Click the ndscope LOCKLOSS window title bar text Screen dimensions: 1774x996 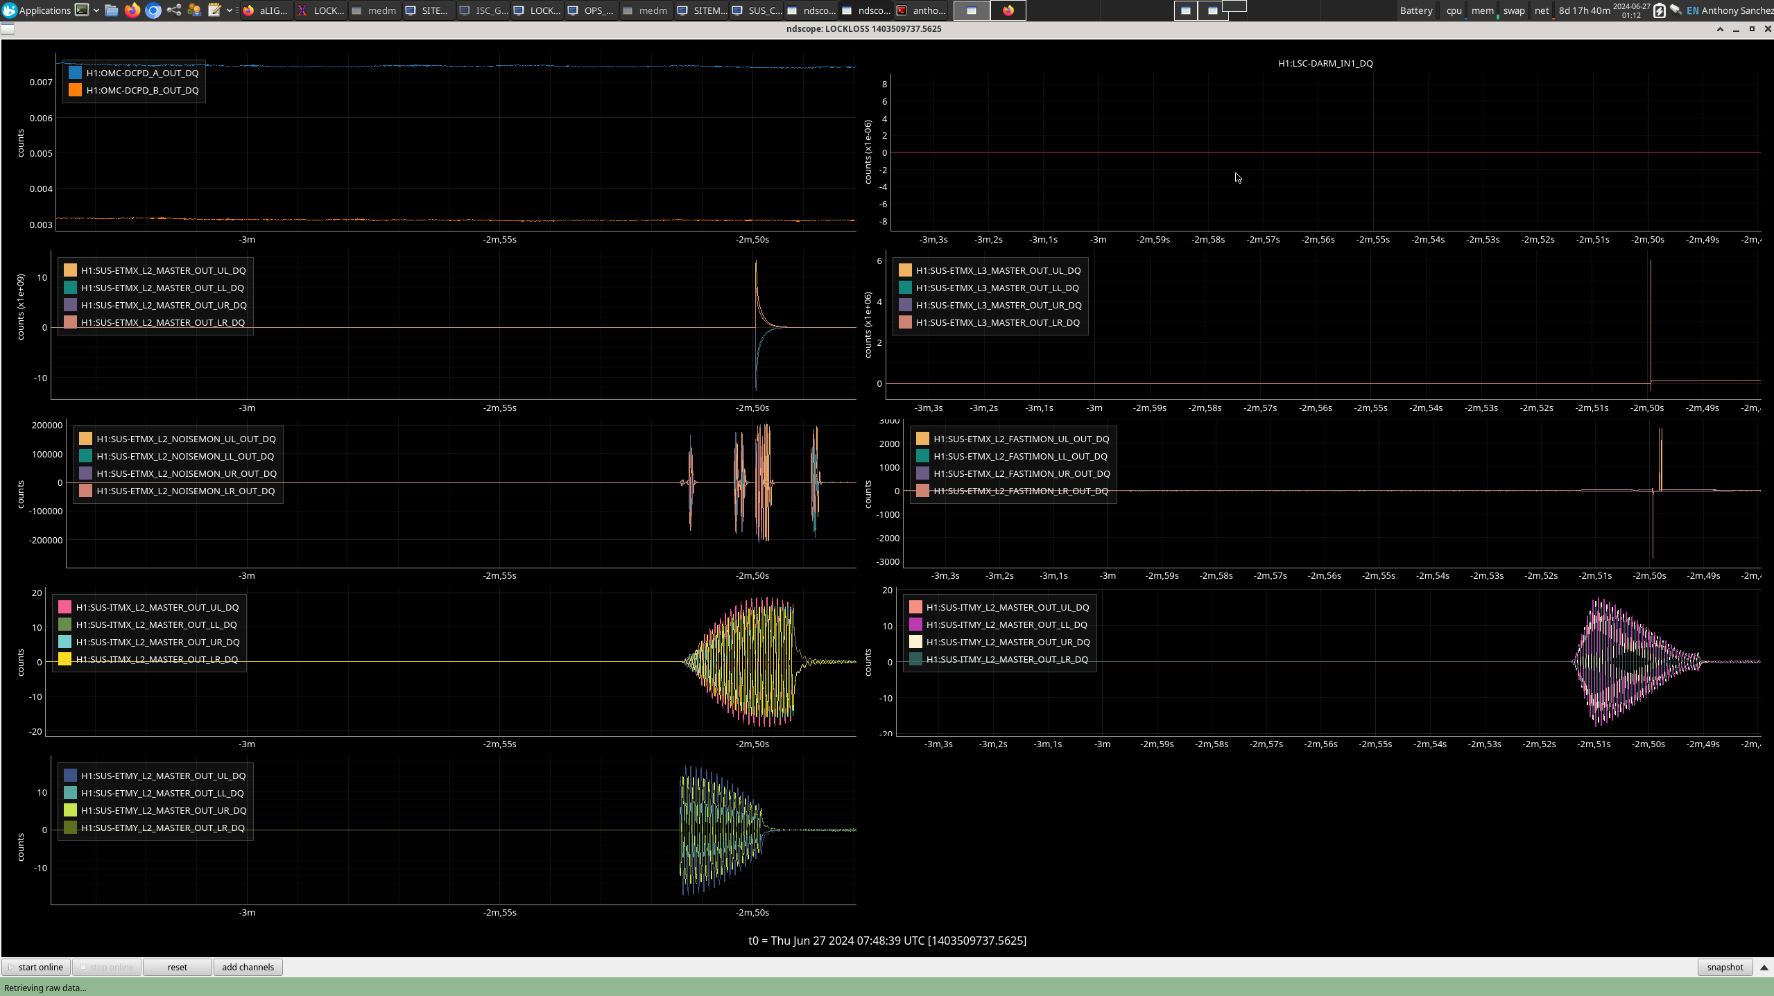(x=863, y=28)
